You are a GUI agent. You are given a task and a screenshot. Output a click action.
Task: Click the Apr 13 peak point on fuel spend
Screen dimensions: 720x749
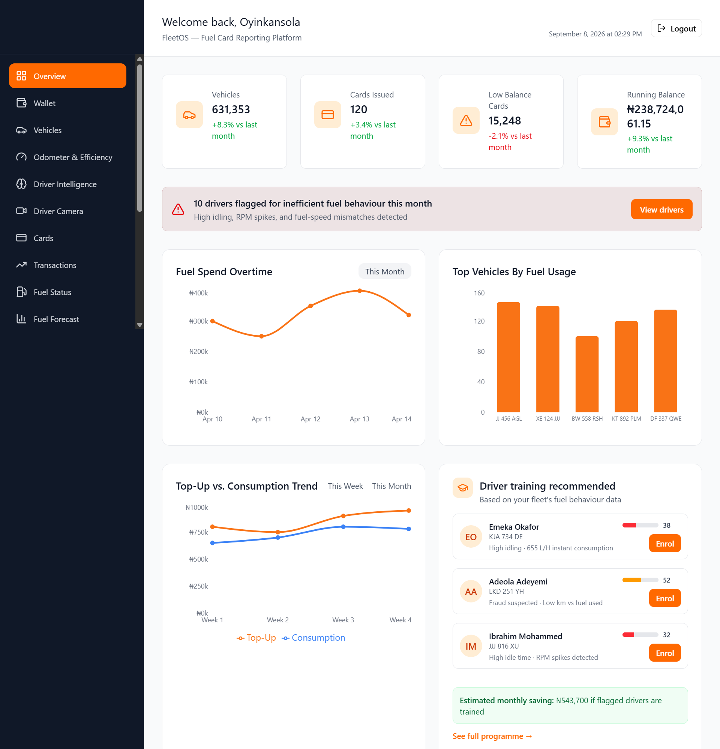coord(359,291)
